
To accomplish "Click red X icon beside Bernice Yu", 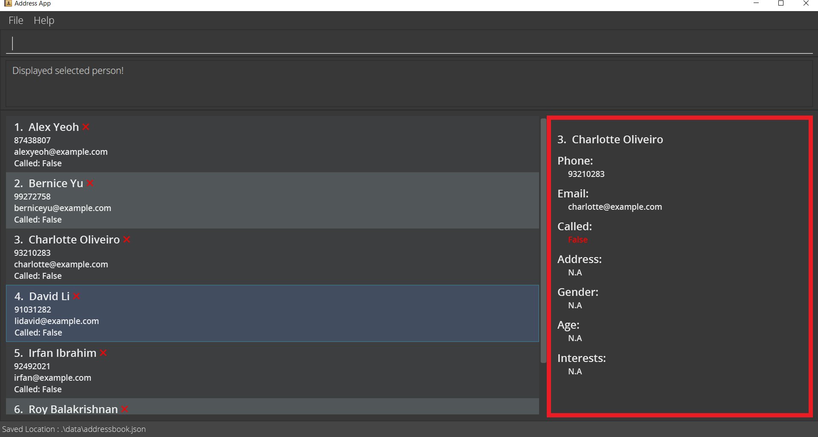I will coord(90,183).
